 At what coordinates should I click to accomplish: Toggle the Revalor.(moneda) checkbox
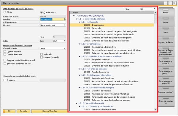pos(42,57)
